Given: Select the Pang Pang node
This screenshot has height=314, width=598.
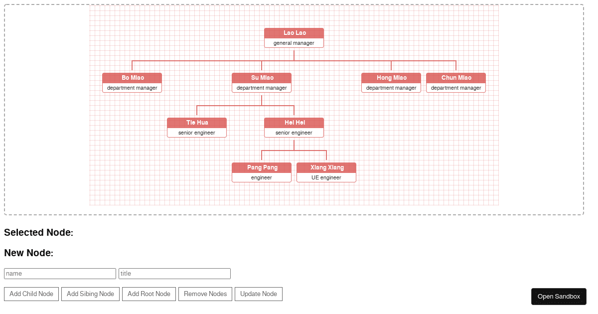Looking at the screenshot, I should (x=262, y=172).
